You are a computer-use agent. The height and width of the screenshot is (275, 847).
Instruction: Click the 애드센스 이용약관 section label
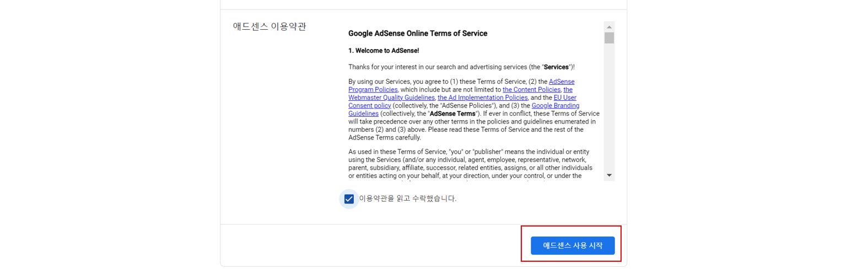click(x=269, y=26)
